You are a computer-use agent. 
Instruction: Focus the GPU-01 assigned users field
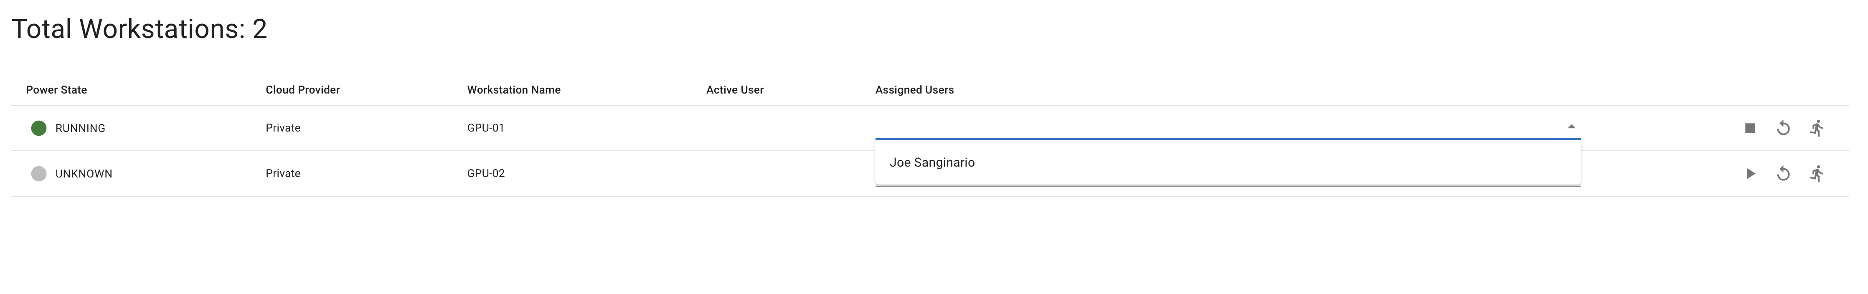coord(1218,127)
